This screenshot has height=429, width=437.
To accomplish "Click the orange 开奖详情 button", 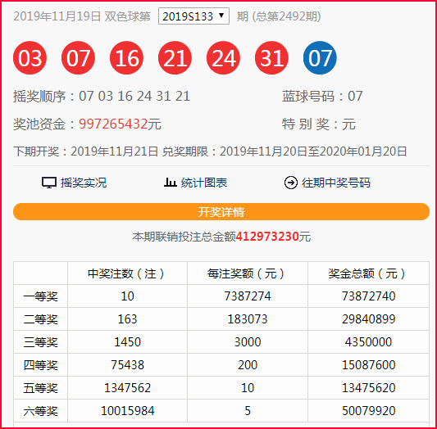I will click(221, 212).
